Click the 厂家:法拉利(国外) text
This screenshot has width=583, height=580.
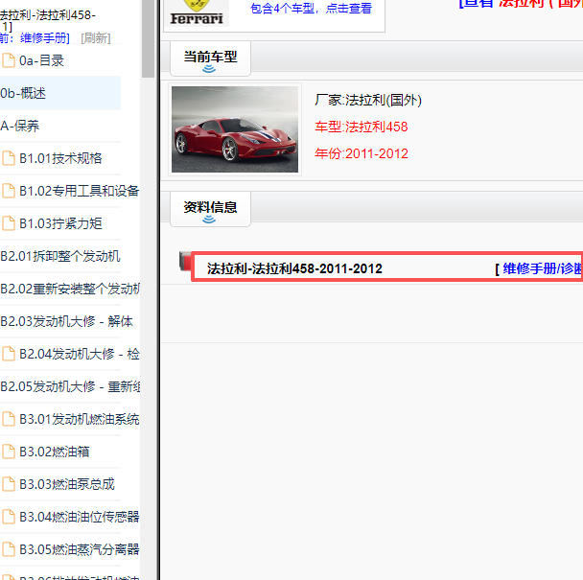click(368, 100)
